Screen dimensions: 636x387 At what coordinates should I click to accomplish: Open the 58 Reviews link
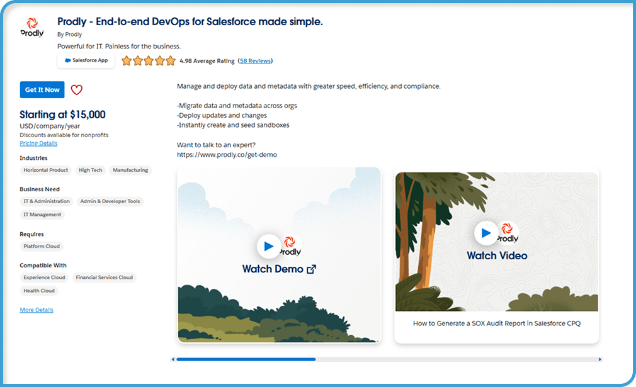coord(255,61)
